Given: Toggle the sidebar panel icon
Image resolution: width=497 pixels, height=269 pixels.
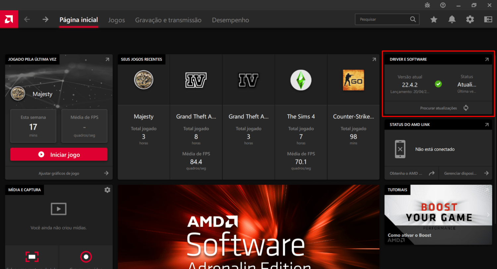Looking at the screenshot, I should click(x=488, y=19).
